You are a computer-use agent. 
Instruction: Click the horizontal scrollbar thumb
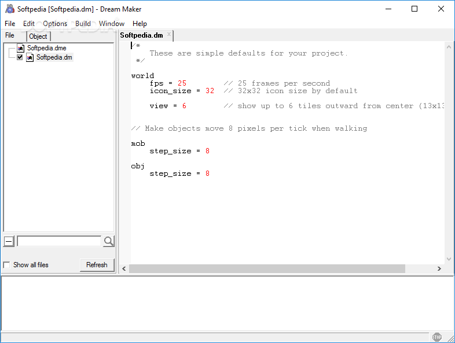(x=267, y=269)
